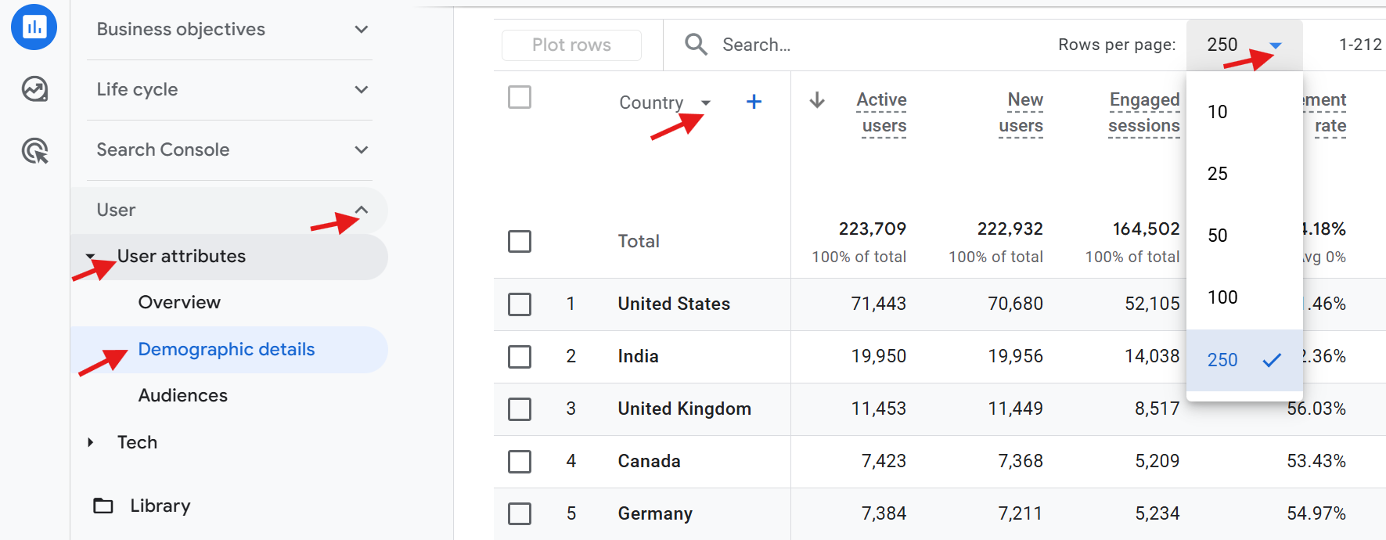
Task: Open the Overview report under User attributes
Action: click(179, 302)
